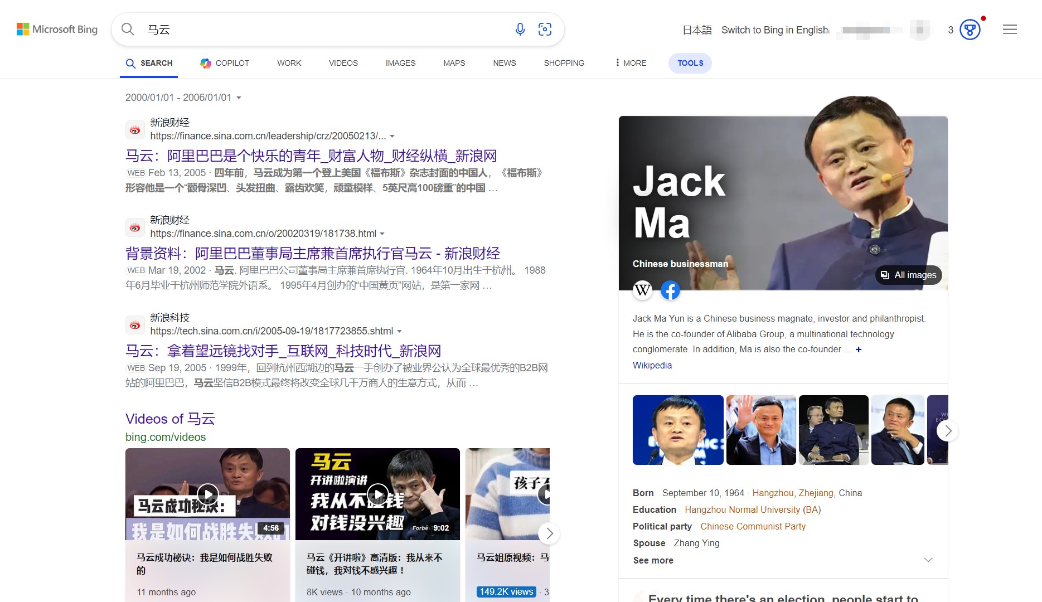Click the search input field containing 马云
1042x602 pixels.
[x=323, y=30]
